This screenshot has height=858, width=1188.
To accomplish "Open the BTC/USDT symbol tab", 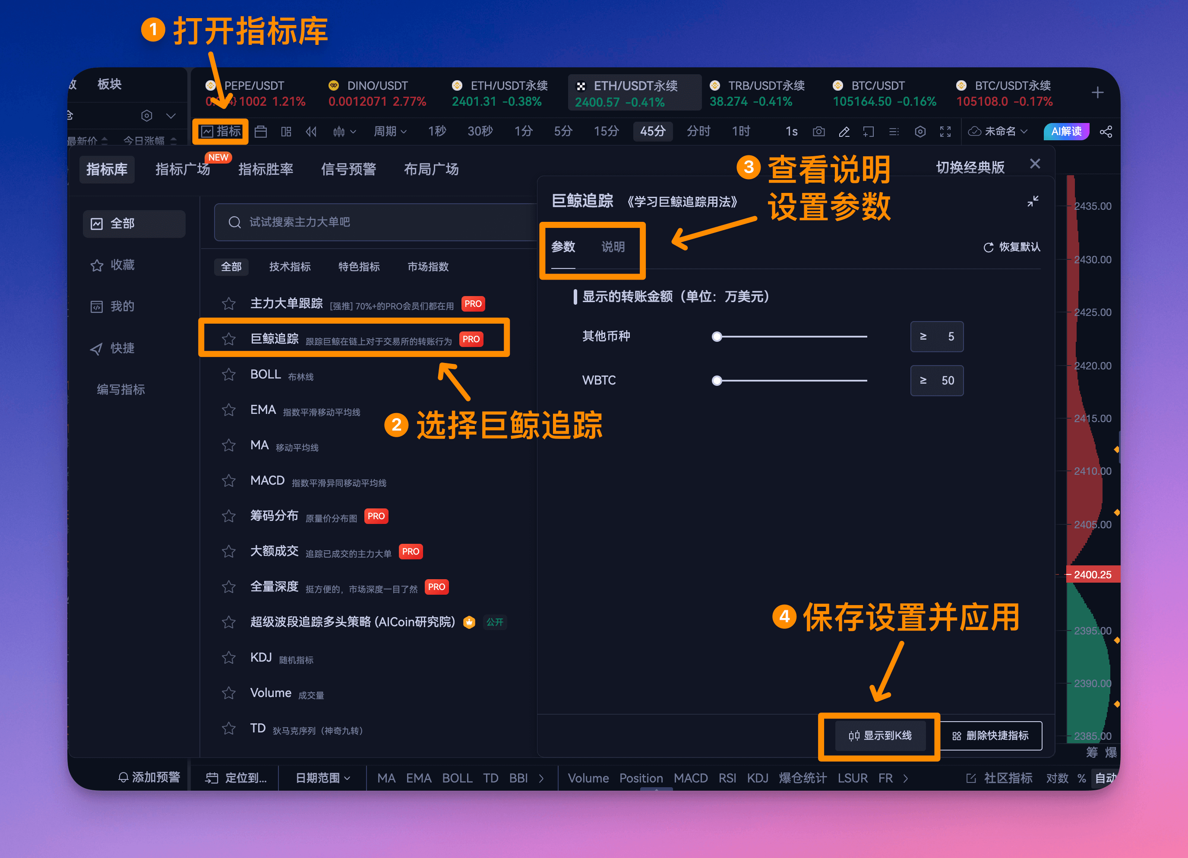I will click(885, 93).
